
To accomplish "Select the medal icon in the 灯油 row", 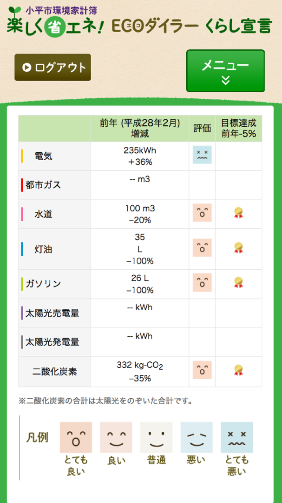I will pos(238,248).
